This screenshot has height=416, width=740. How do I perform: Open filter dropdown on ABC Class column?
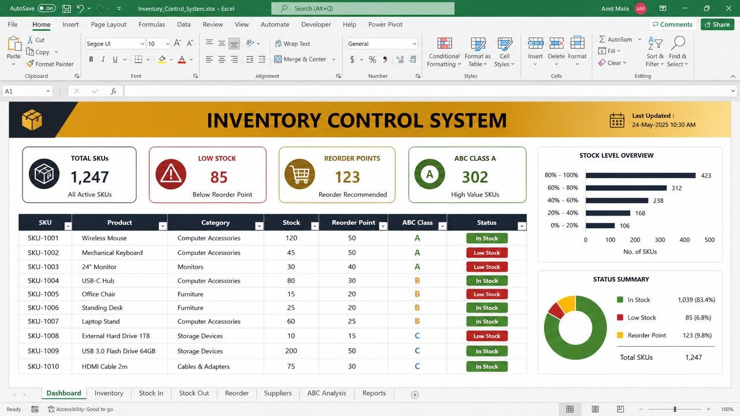tap(442, 226)
